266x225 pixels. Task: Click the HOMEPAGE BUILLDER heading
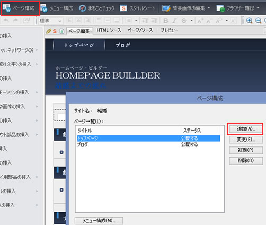tap(108, 75)
